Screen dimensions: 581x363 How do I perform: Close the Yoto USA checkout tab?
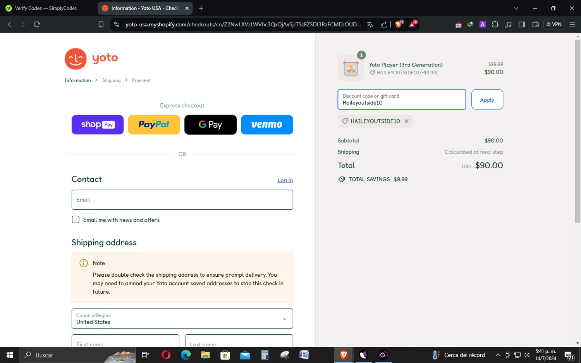(x=187, y=8)
